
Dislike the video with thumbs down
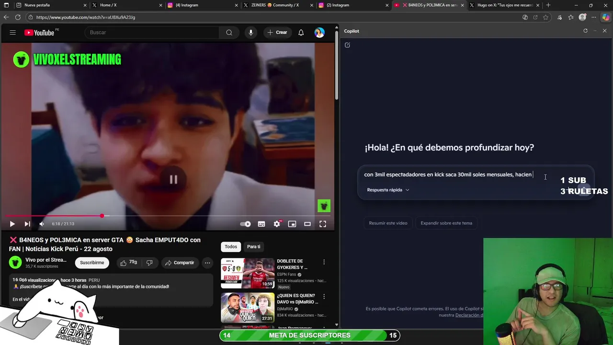tap(149, 263)
